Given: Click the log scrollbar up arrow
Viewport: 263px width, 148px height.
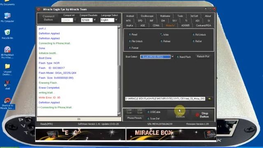Looking at the screenshot, I should pos(119,28).
